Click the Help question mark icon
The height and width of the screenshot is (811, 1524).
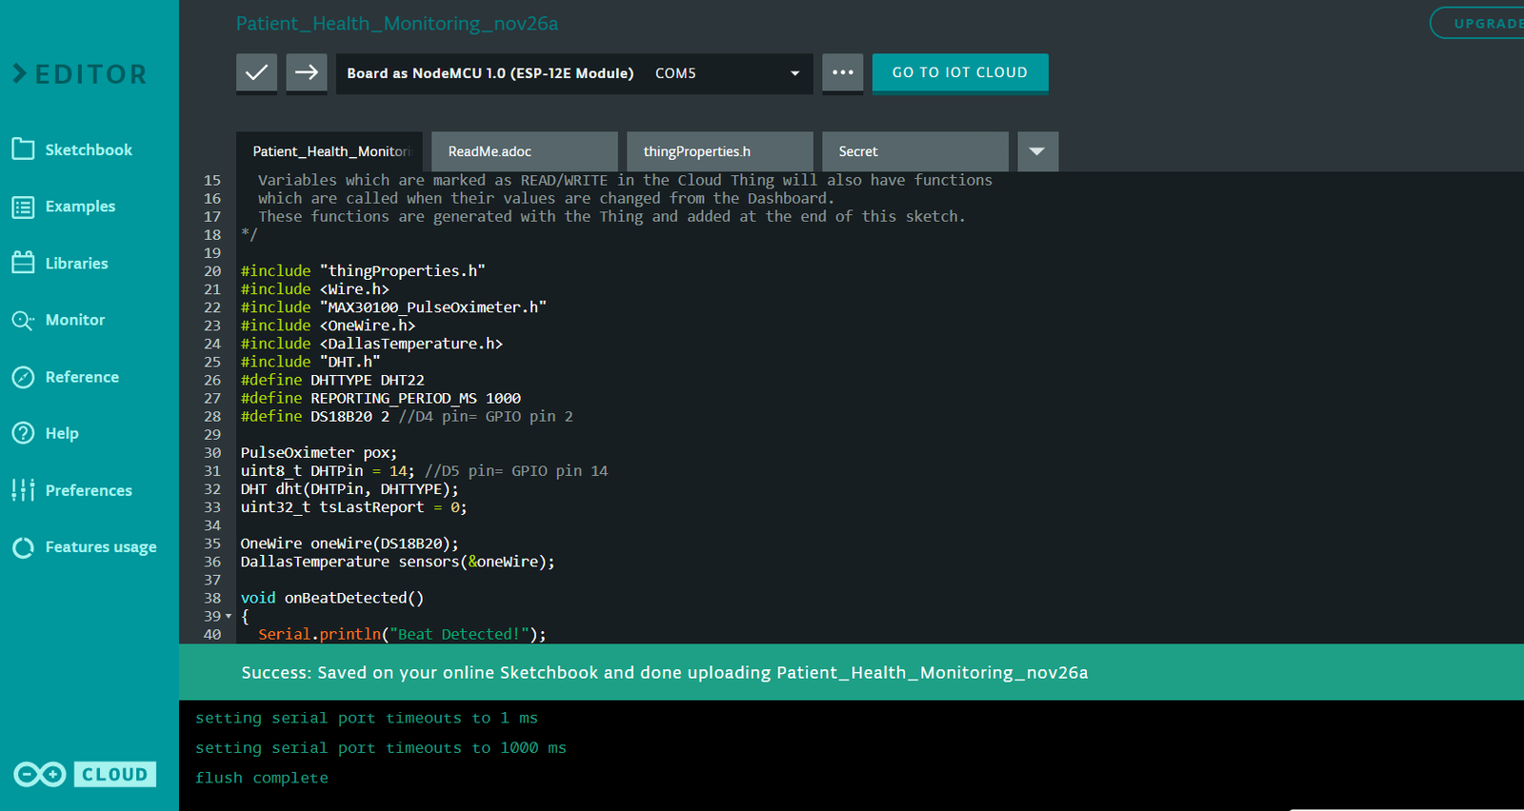pos(23,433)
